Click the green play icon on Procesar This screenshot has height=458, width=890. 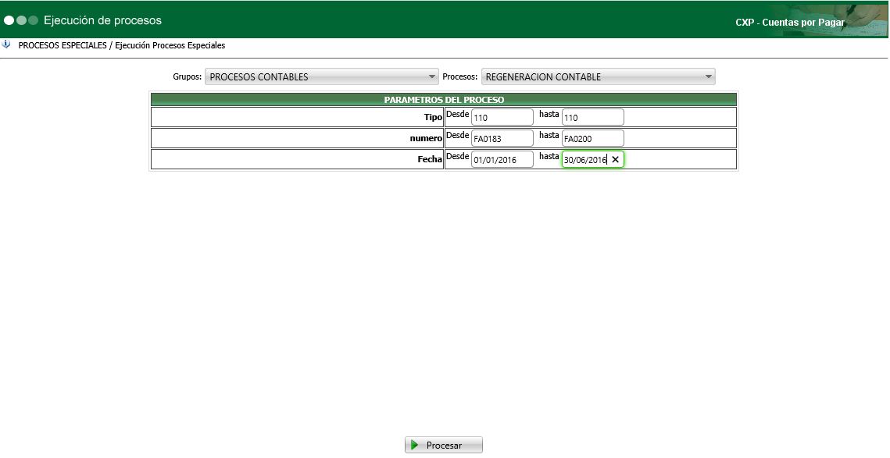point(415,445)
